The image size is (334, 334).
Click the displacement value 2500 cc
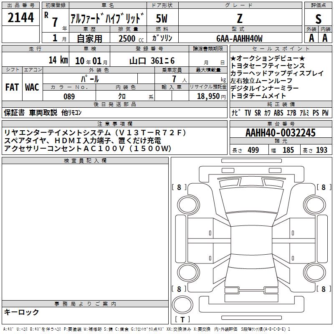(131, 39)
